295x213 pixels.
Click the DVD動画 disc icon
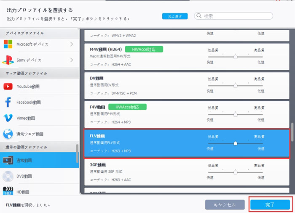click(8, 176)
